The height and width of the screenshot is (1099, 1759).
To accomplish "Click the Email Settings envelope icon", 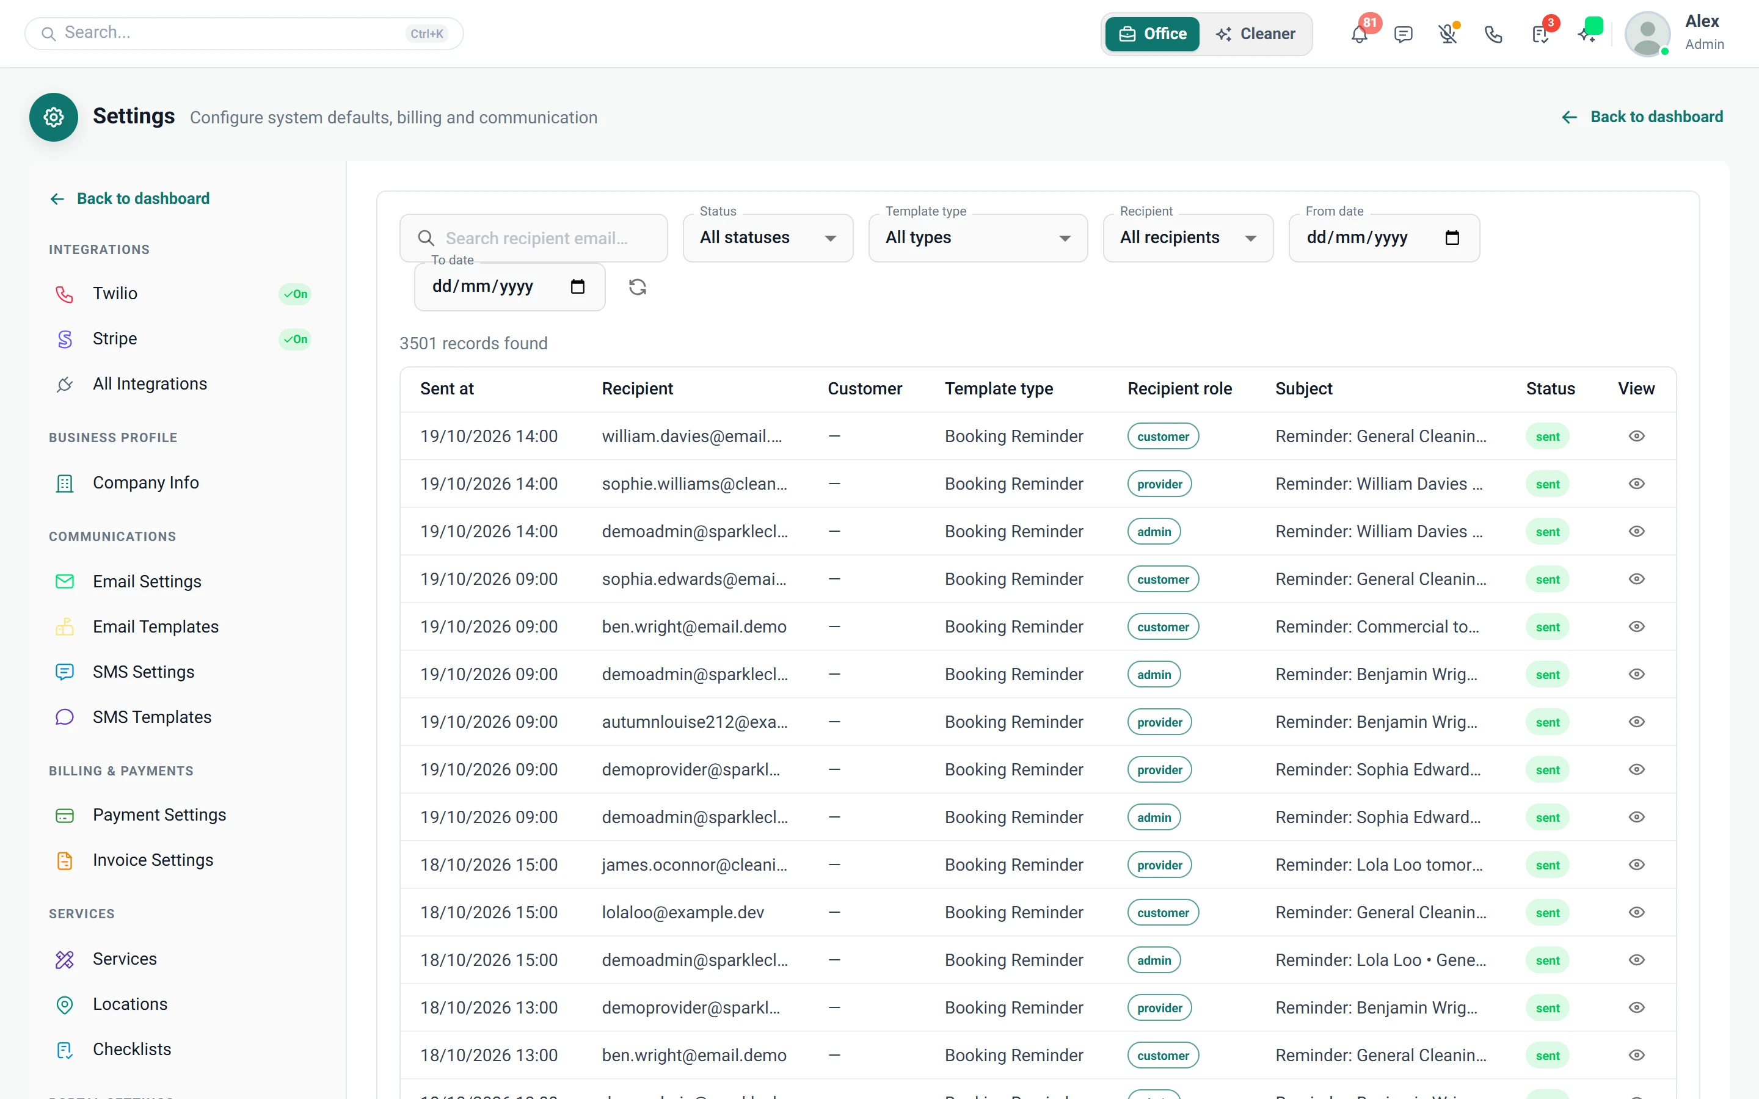I will click(x=65, y=581).
